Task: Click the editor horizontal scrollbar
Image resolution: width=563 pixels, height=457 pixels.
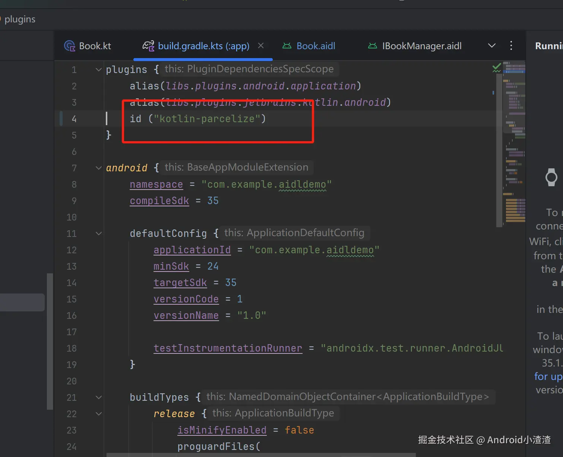Action: (261, 455)
